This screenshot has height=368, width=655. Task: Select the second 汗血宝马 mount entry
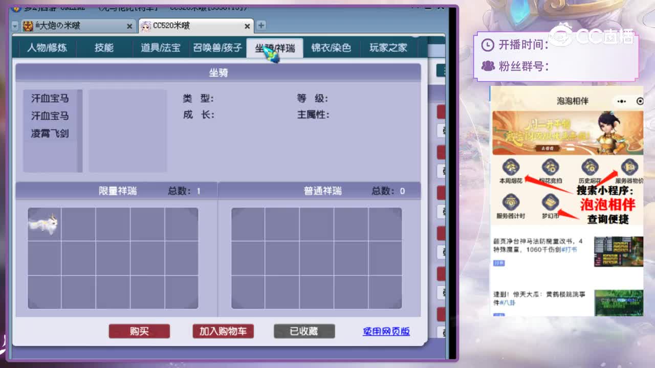(x=50, y=116)
